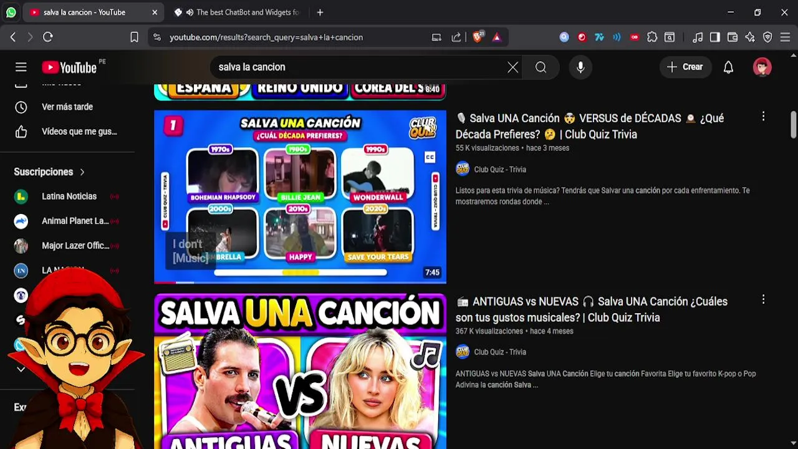Viewport: 798px width, 449px height.
Task: Open the Major Lazer Offic... subscription
Action: tap(67, 246)
